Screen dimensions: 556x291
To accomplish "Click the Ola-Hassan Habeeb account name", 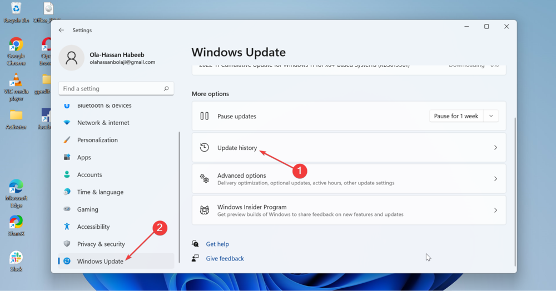I will pos(117,55).
